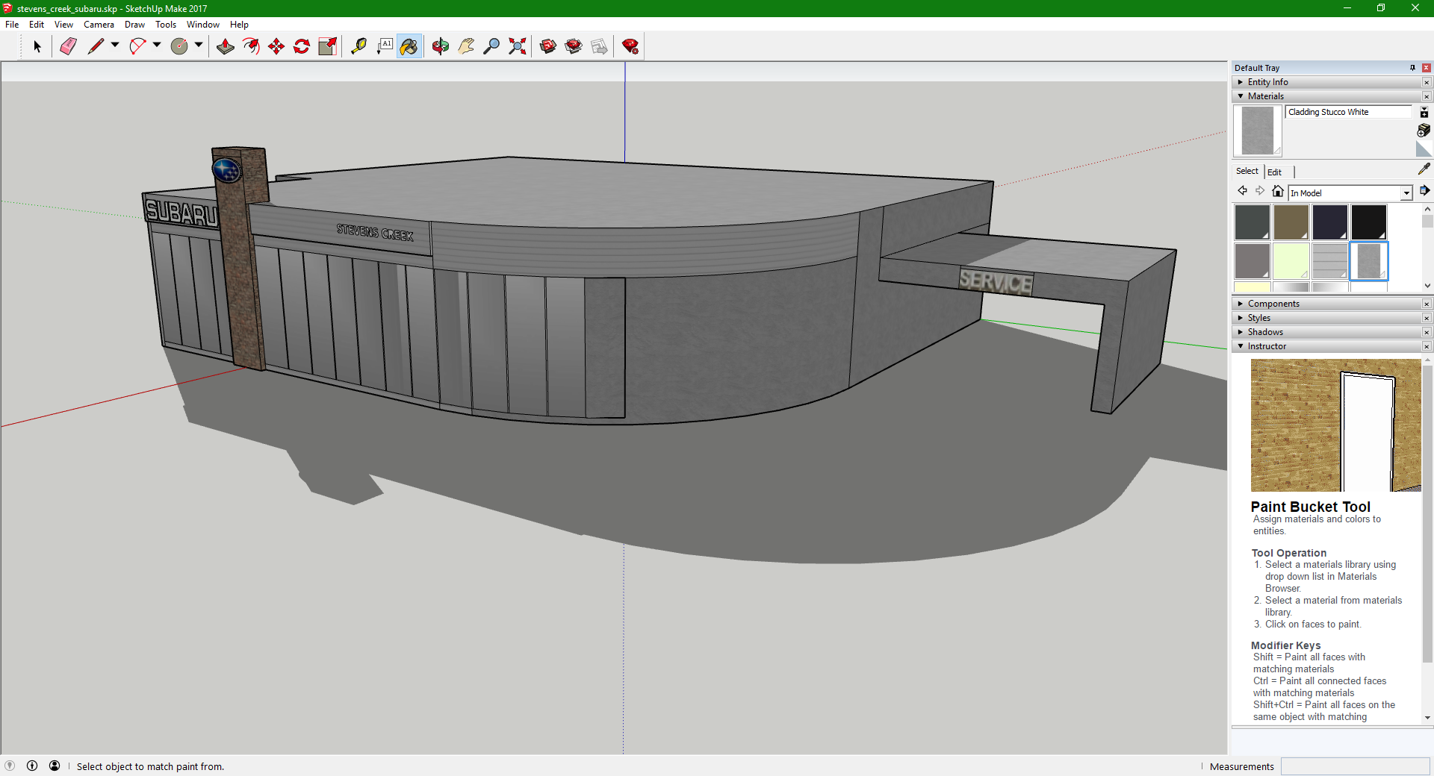Go to In Model materials home
Image resolution: width=1434 pixels, height=776 pixels.
1278,191
